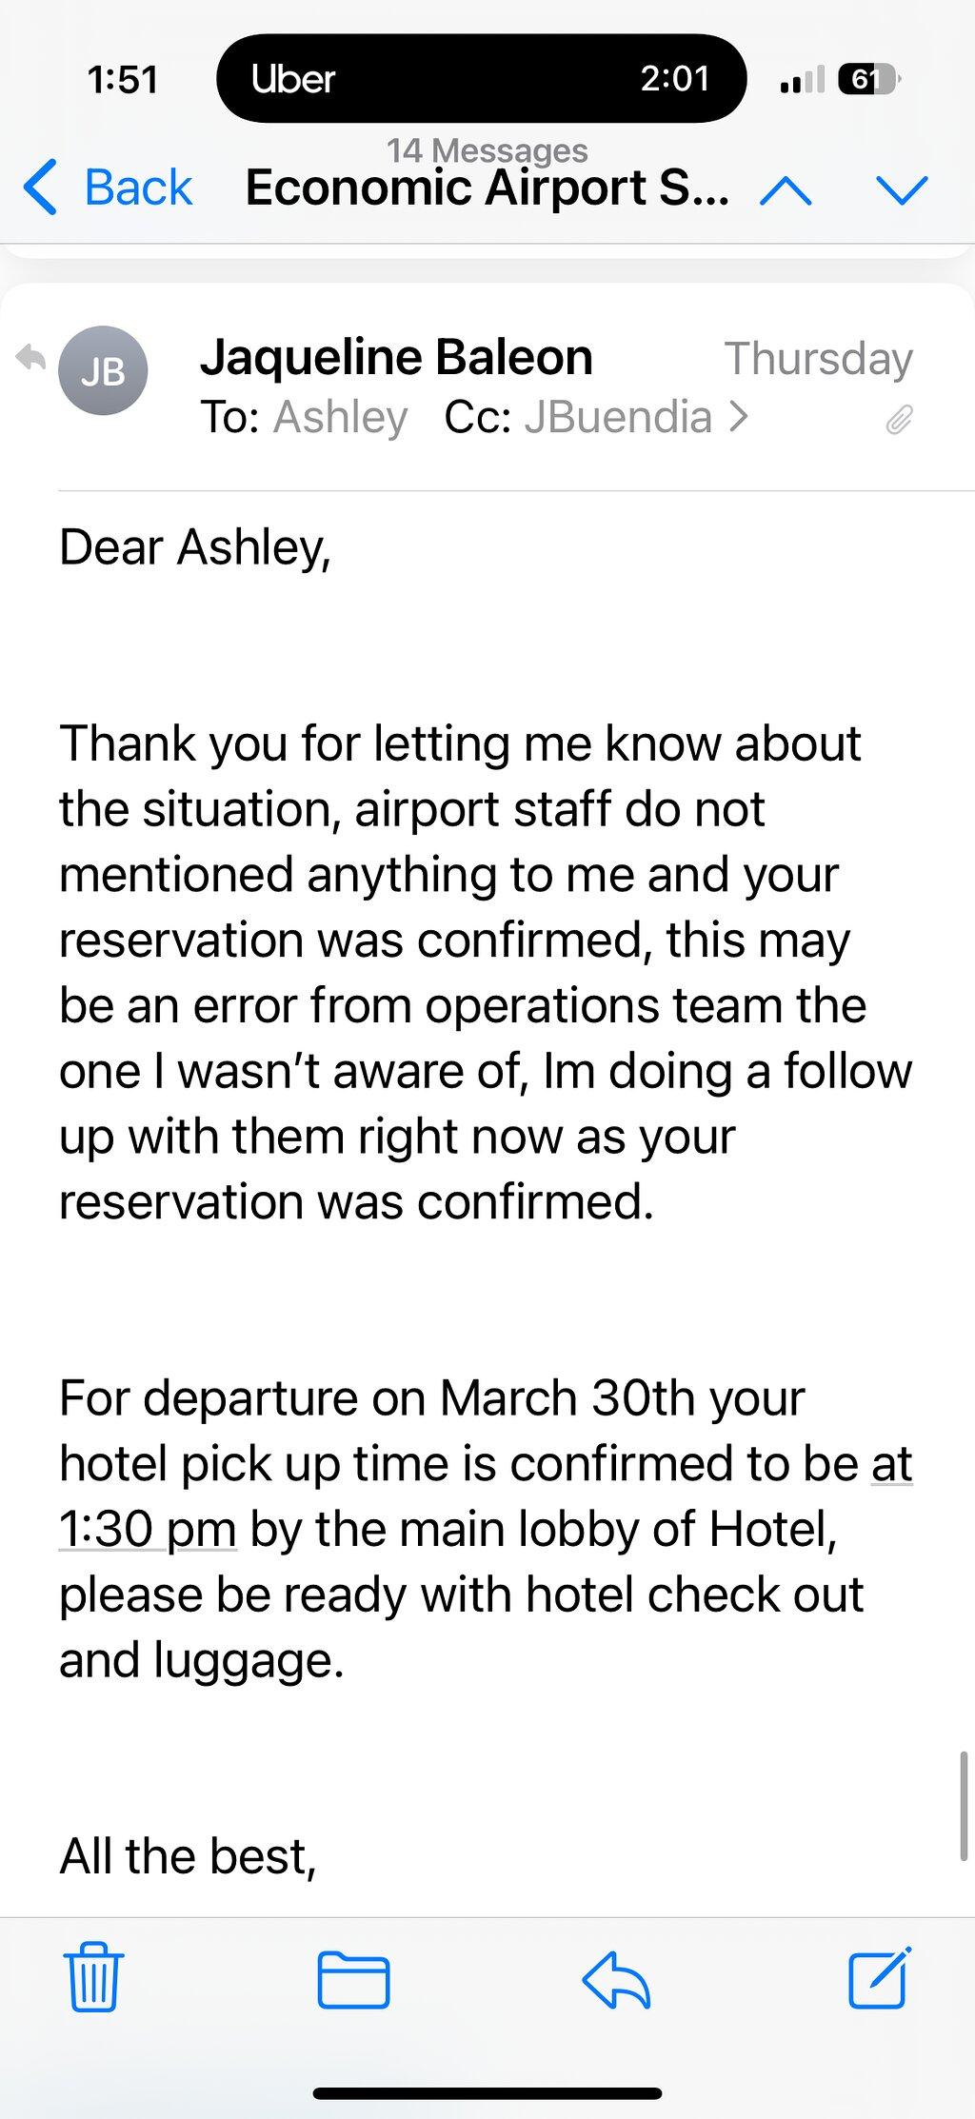Tap sender name Jaqueline Baleon
This screenshot has width=975, height=2119.
[396, 357]
